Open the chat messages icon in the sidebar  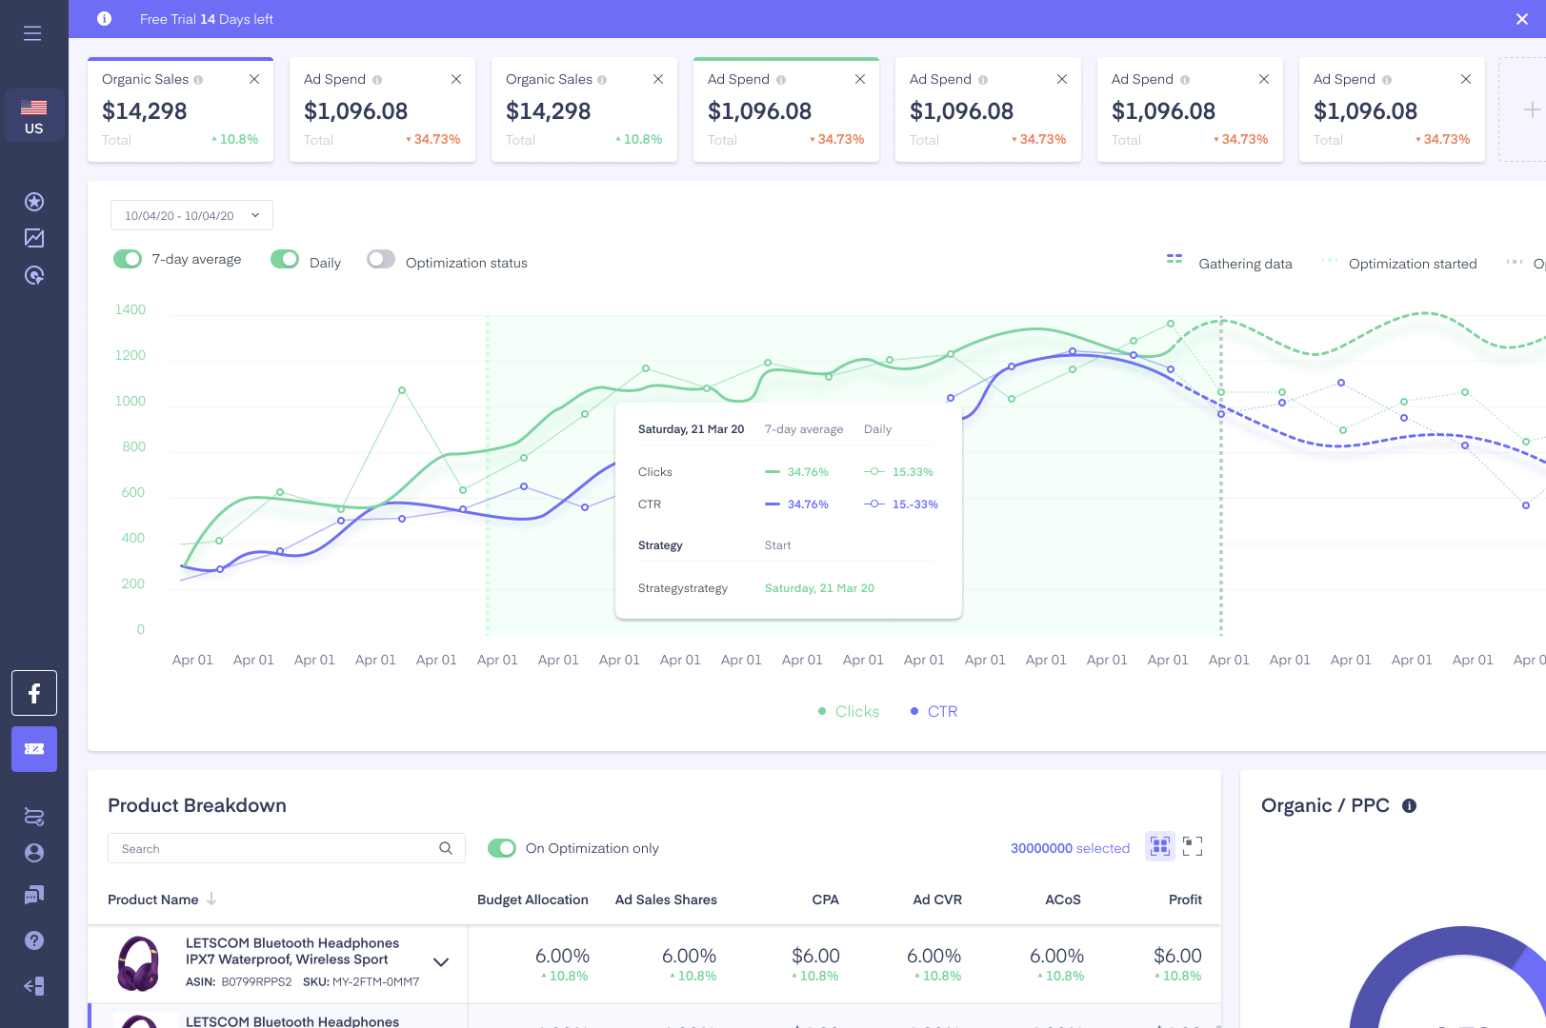click(x=34, y=895)
